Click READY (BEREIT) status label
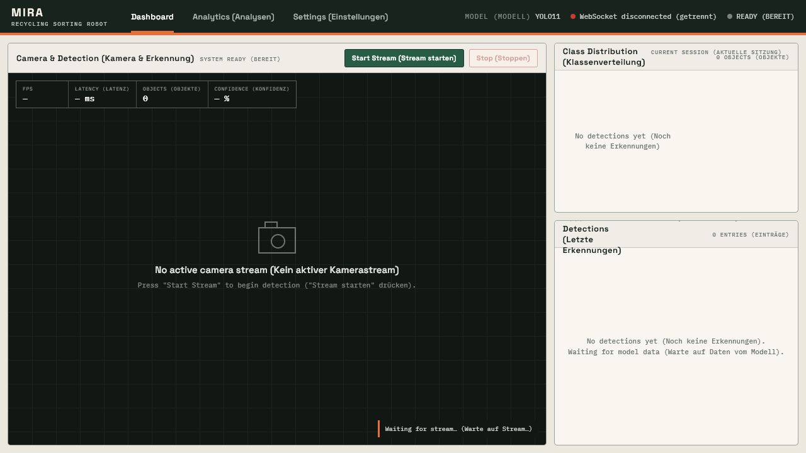The height and width of the screenshot is (453, 806). pyautogui.click(x=765, y=16)
